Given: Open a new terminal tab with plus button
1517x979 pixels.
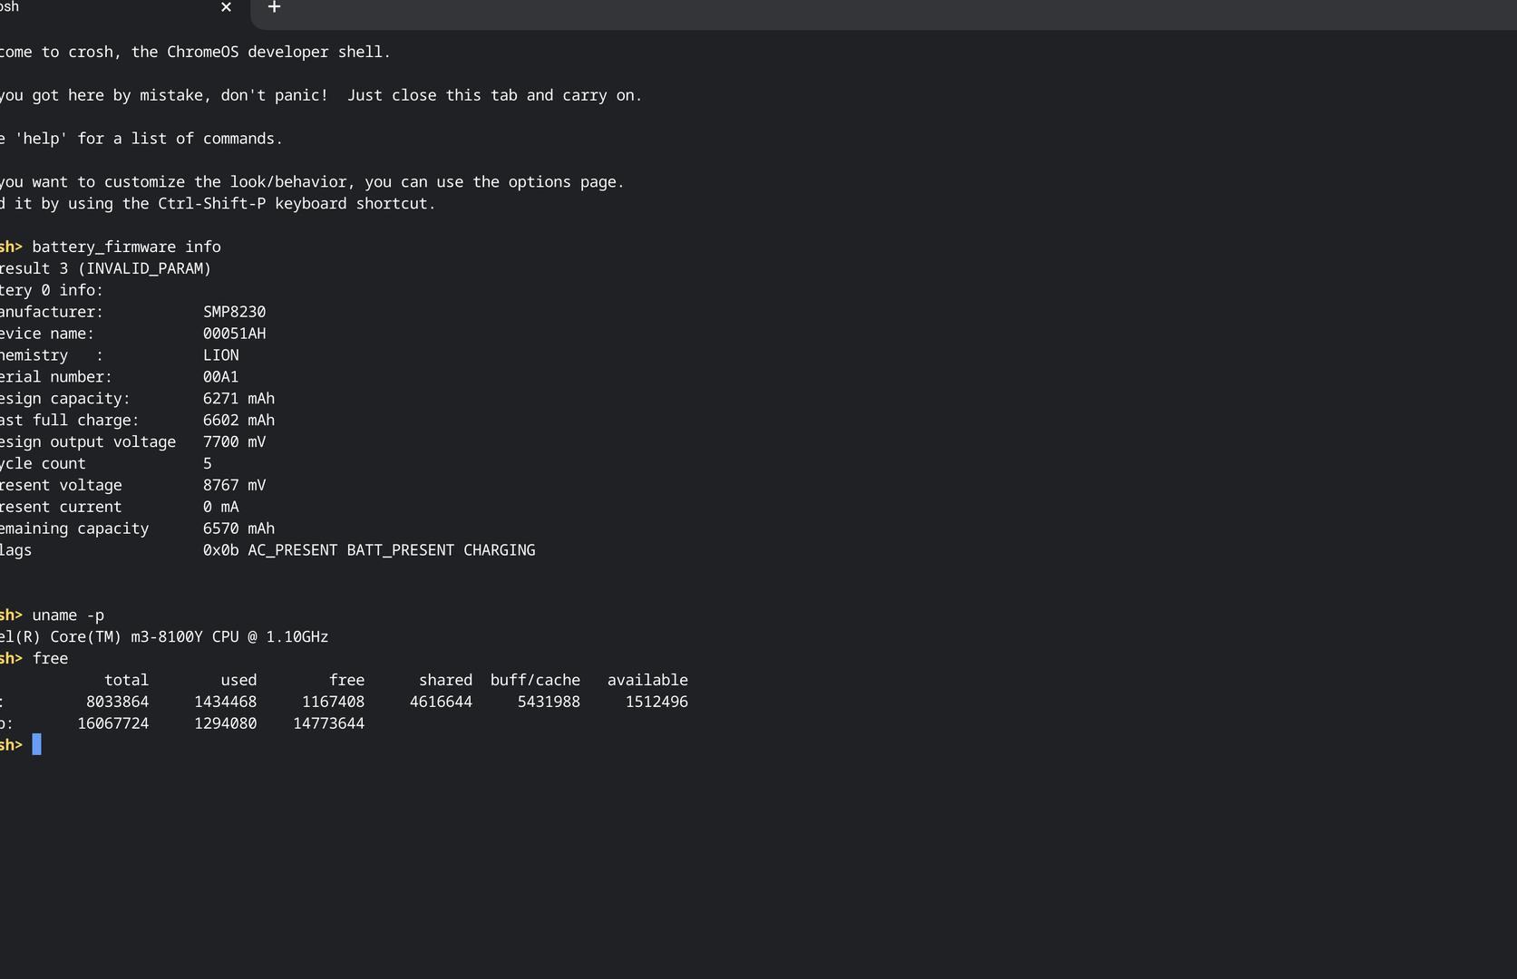Looking at the screenshot, I should point(274,7).
